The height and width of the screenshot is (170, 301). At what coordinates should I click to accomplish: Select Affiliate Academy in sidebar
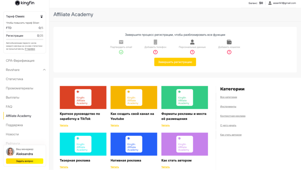19,116
